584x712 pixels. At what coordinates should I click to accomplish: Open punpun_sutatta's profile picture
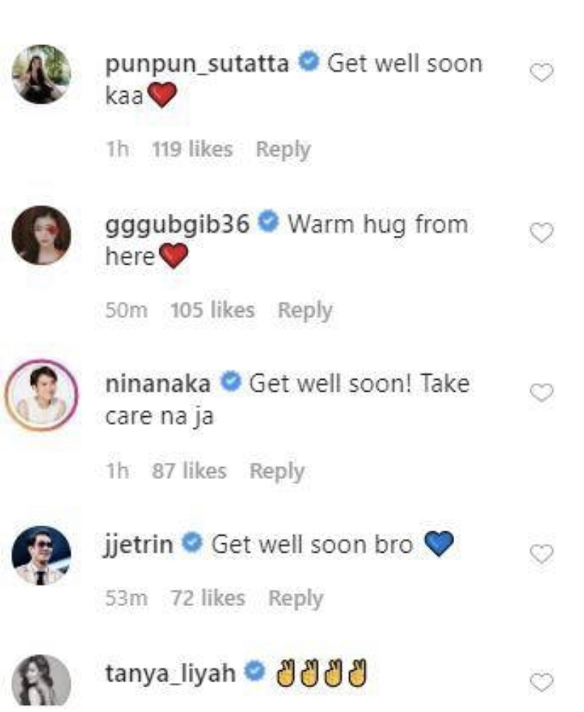coord(42,75)
